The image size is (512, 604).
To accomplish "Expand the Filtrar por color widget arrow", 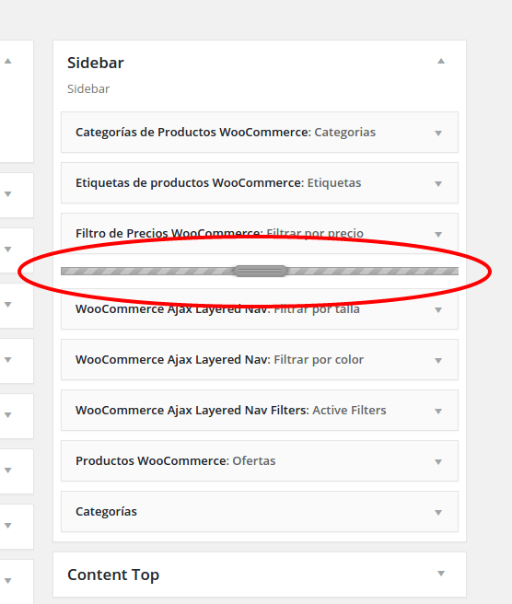I will [438, 361].
